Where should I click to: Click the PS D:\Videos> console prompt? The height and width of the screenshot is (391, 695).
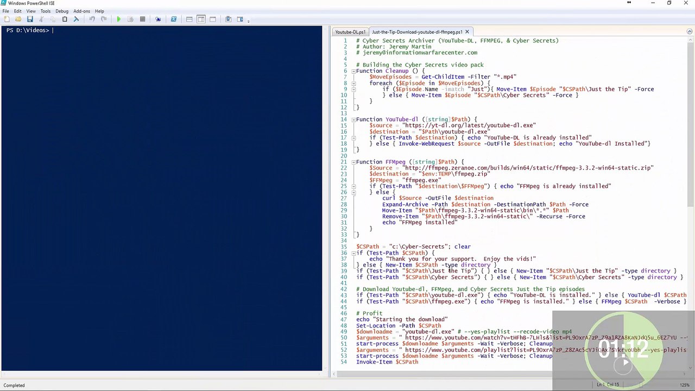pyautogui.click(x=28, y=30)
